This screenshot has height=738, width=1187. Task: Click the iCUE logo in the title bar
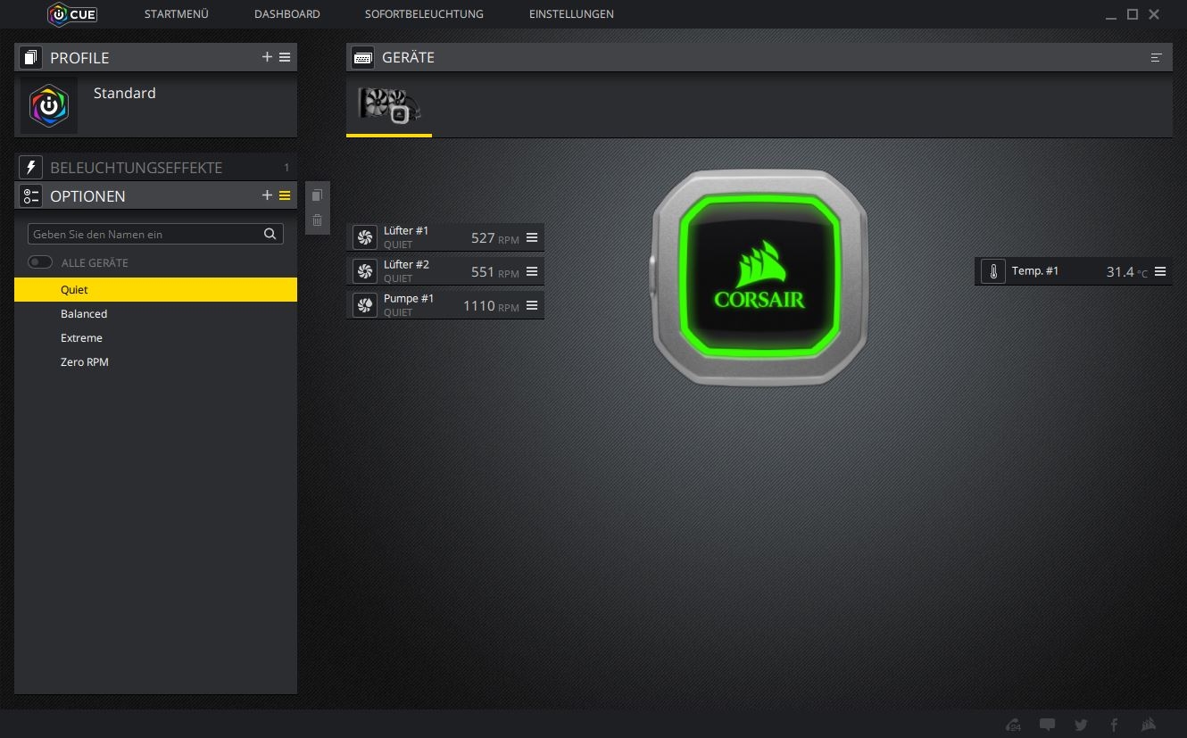coord(71,14)
